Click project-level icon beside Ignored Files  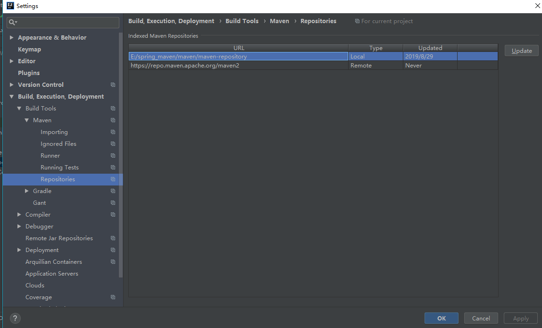pyautogui.click(x=113, y=143)
